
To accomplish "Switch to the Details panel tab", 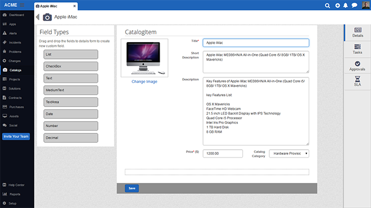I will coord(358,33).
